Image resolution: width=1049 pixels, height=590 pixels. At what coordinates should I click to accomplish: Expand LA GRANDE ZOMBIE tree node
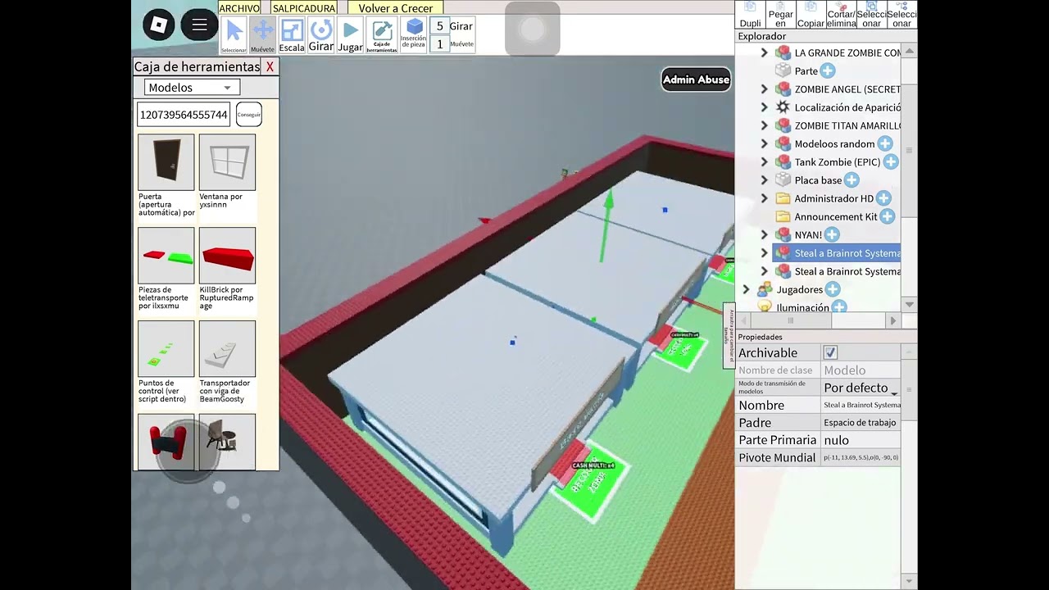pyautogui.click(x=765, y=52)
